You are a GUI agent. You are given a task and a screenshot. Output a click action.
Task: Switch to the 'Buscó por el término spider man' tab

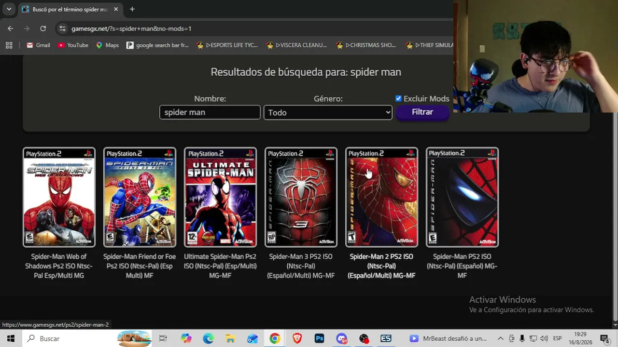click(x=70, y=9)
